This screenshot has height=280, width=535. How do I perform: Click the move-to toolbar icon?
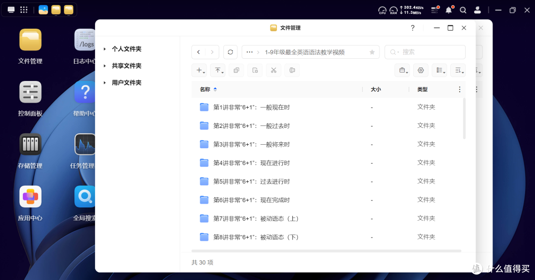255,71
